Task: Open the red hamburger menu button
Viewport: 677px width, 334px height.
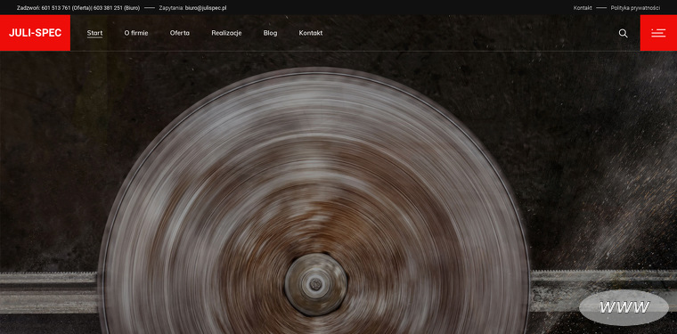Action: point(658,33)
